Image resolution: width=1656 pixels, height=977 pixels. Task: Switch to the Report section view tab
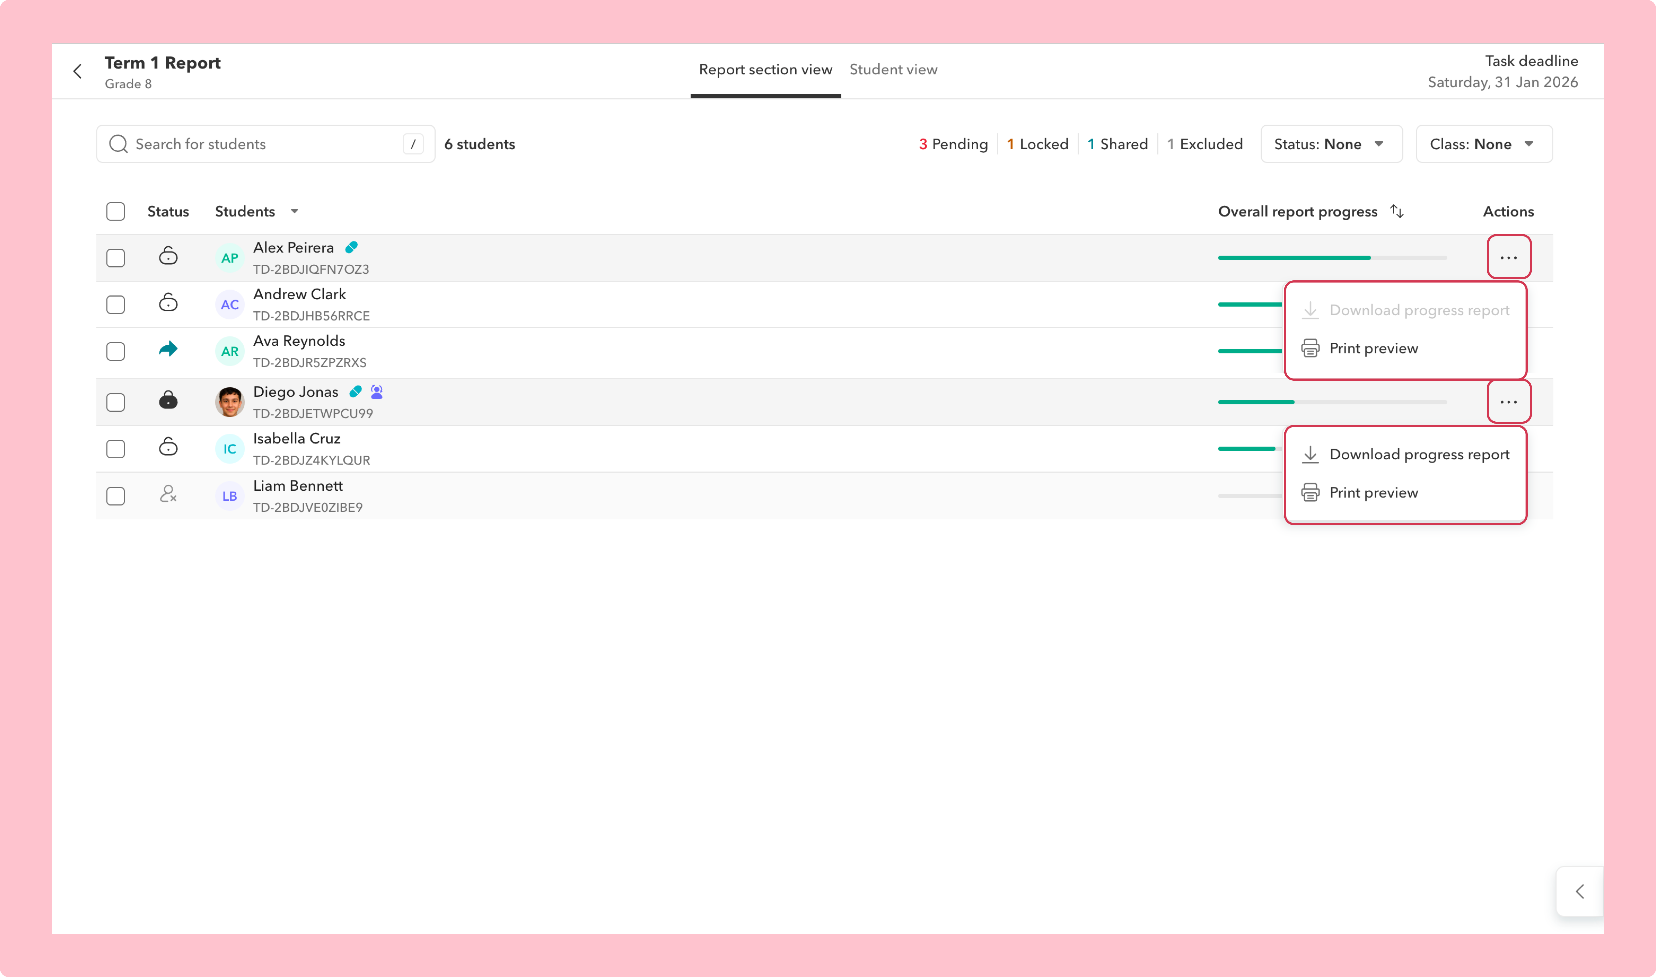[x=765, y=70]
